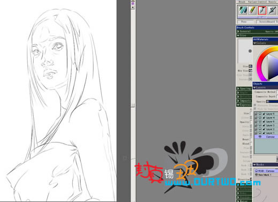The height and width of the screenshot is (202, 278).
Task: Click the layer type icon left of Layer 5
Action: click(x=256, y=114)
